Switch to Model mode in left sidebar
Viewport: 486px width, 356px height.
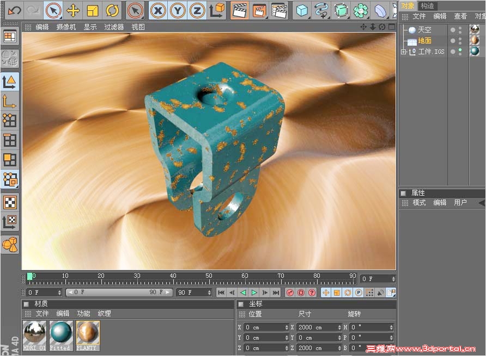[10, 82]
